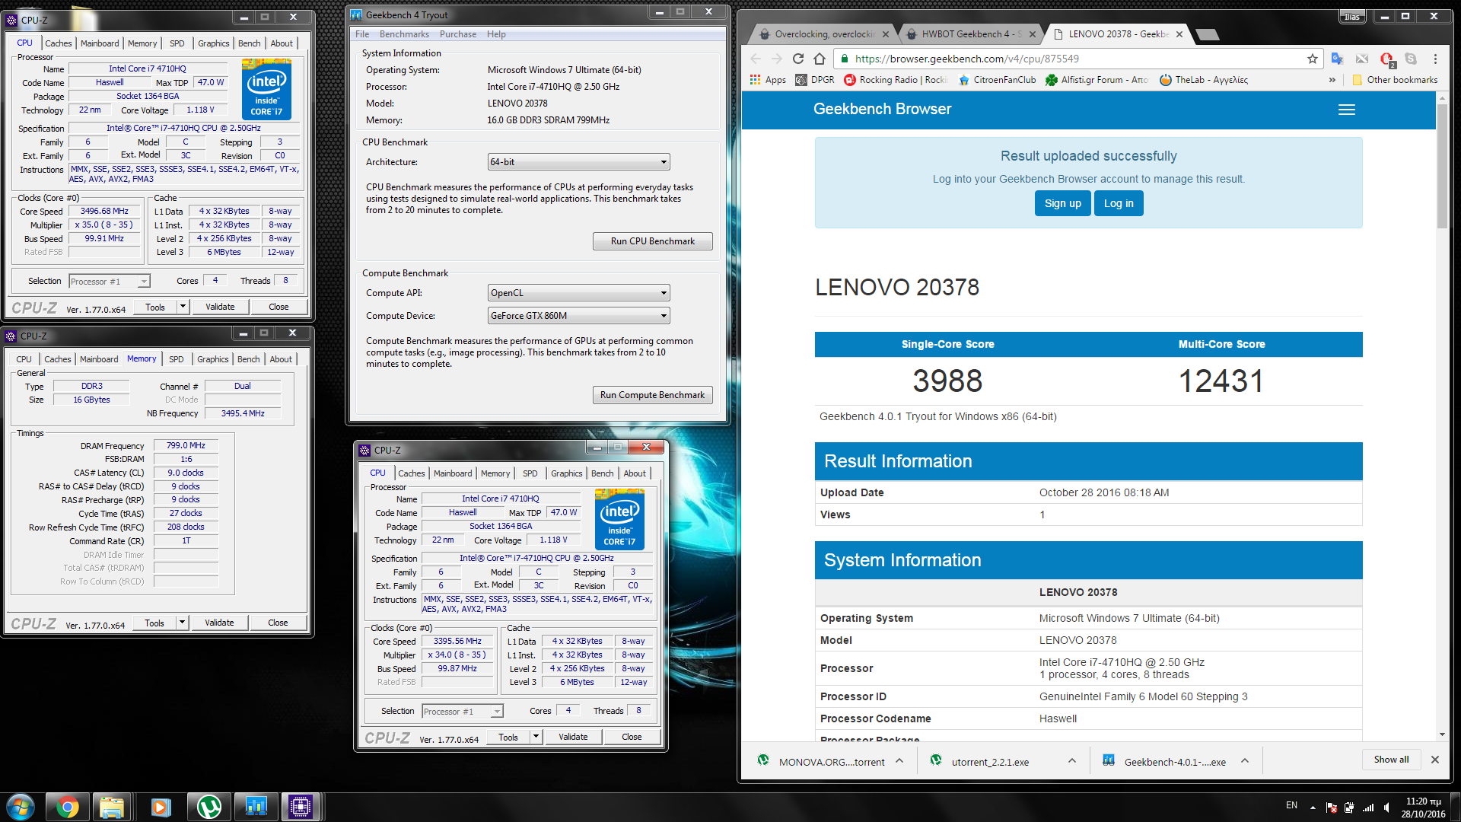1461x822 pixels.
Task: Click the Action Center flag tray icon
Action: click(x=1331, y=808)
